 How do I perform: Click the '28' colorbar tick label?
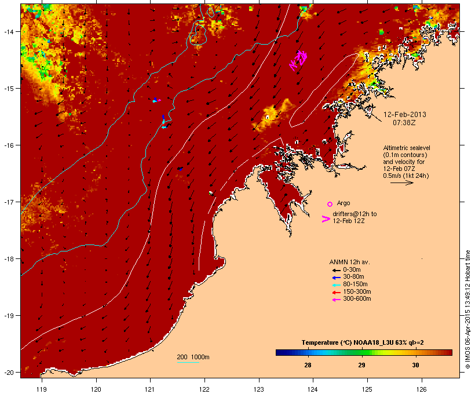pyautogui.click(x=308, y=365)
